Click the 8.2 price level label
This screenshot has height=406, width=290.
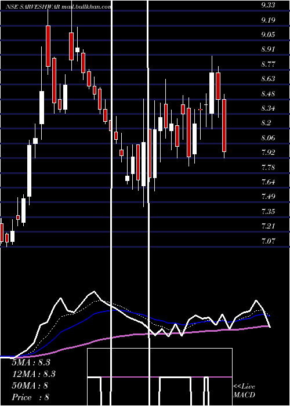pyautogui.click(x=266, y=123)
